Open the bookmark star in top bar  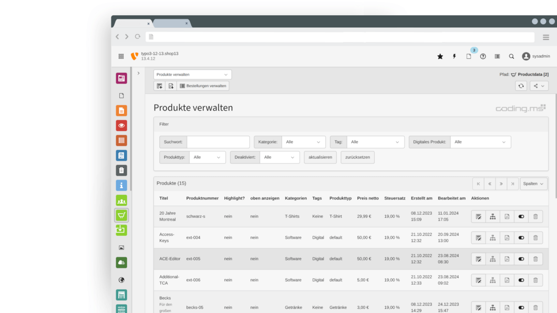click(x=440, y=56)
